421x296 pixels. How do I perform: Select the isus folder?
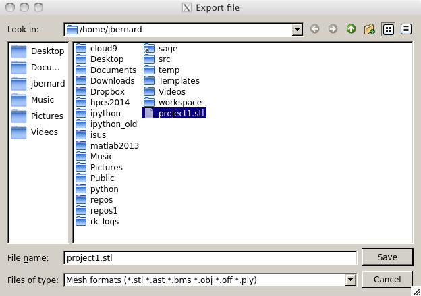(x=90, y=135)
